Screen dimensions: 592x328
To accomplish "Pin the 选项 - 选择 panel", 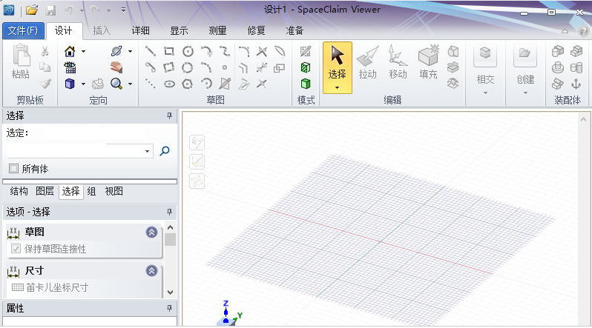I will click(x=170, y=212).
